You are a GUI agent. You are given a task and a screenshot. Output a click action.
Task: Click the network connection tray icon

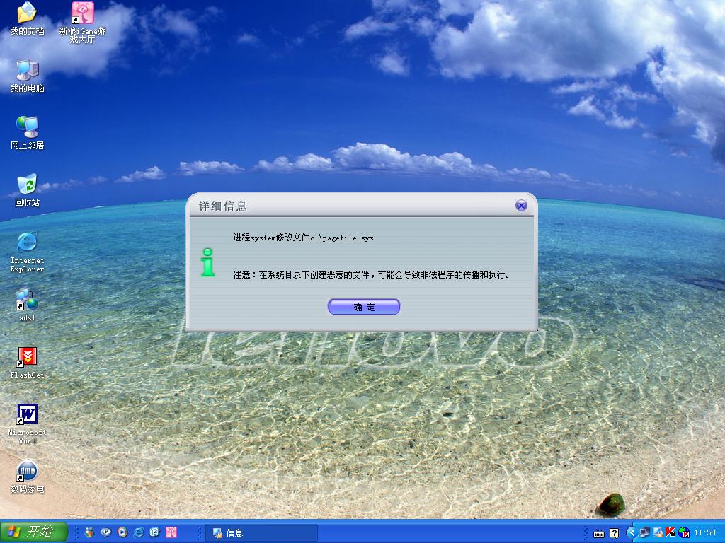[x=644, y=533]
